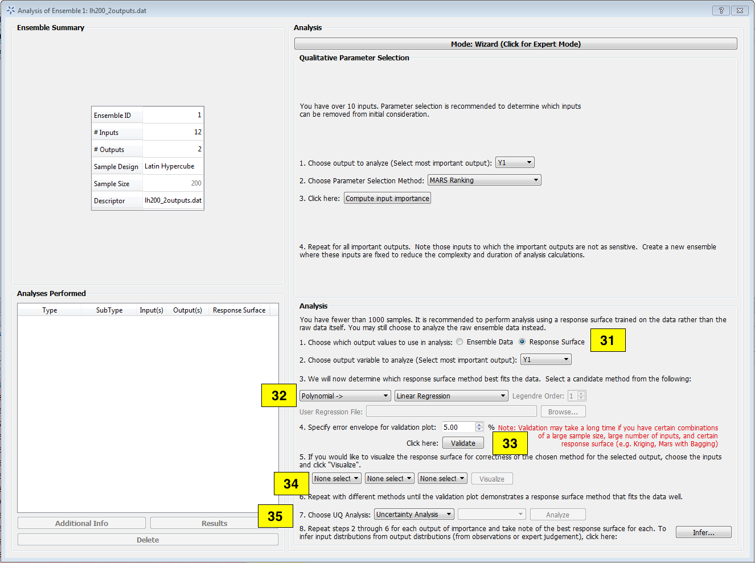
Task: Delete the selected analysis entry
Action: (x=147, y=539)
